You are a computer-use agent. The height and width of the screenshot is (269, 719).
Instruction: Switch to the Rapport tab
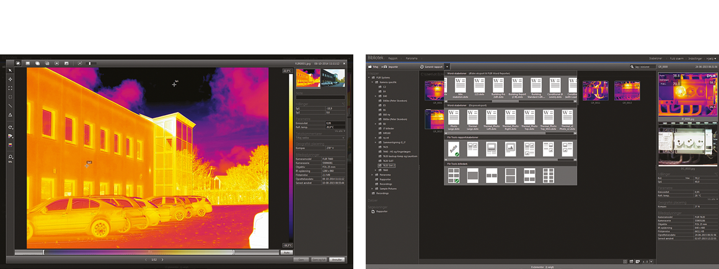pyautogui.click(x=392, y=58)
